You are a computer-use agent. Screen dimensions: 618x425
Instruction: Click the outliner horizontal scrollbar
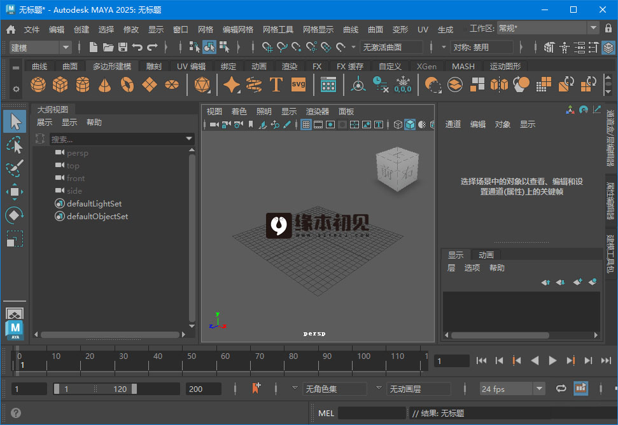(x=110, y=335)
